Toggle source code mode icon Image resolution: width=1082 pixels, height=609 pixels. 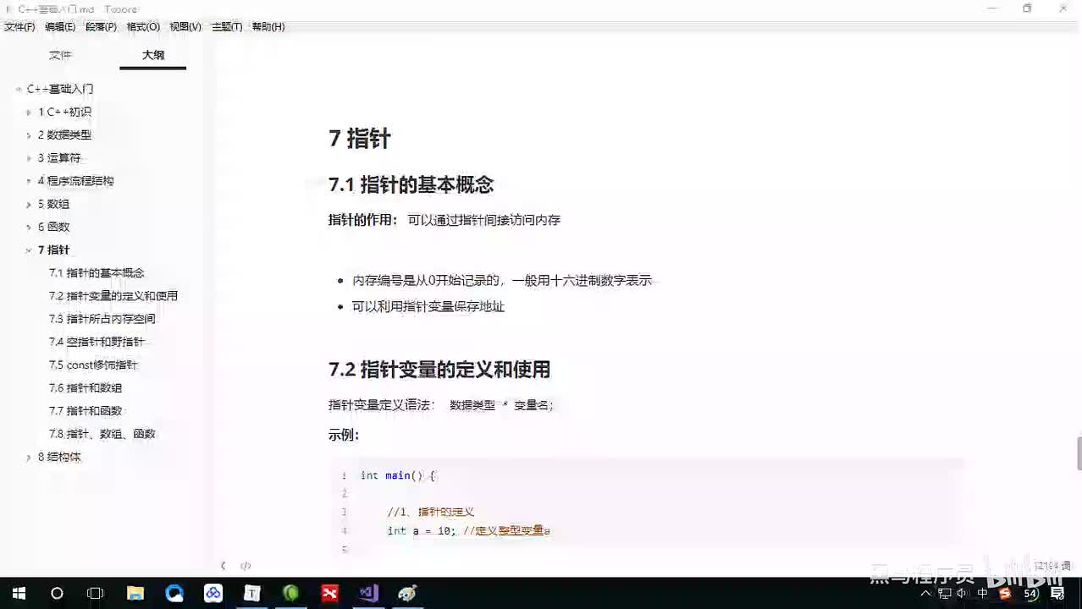pyautogui.click(x=246, y=566)
